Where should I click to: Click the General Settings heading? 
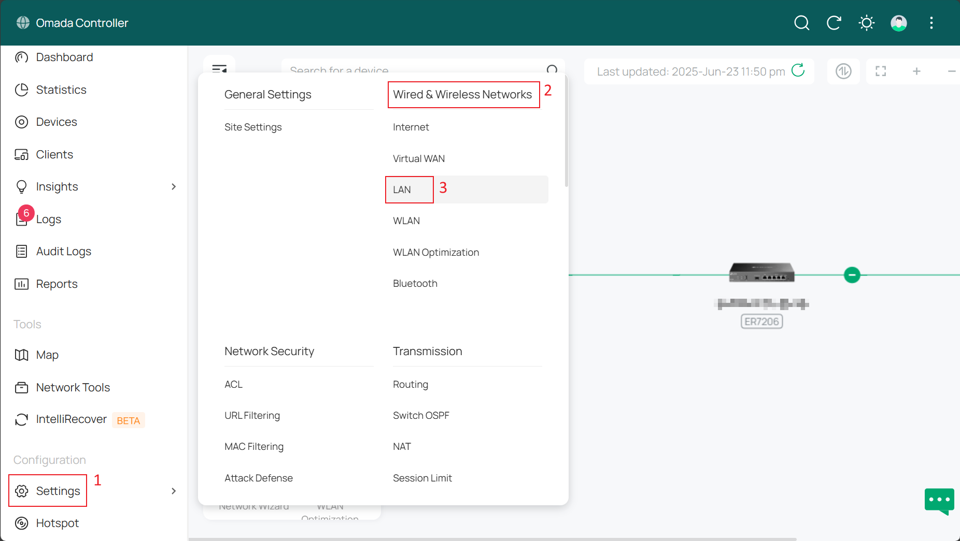click(x=268, y=94)
